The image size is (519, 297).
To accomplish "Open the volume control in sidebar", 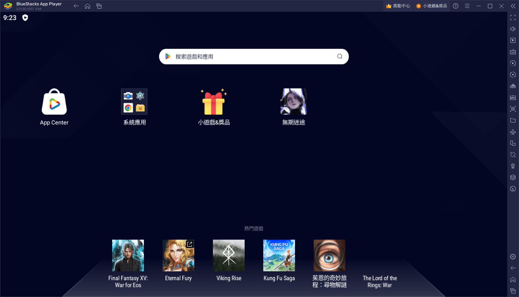I will coord(513,29).
